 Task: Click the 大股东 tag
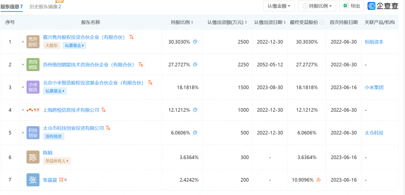[x=52, y=46]
